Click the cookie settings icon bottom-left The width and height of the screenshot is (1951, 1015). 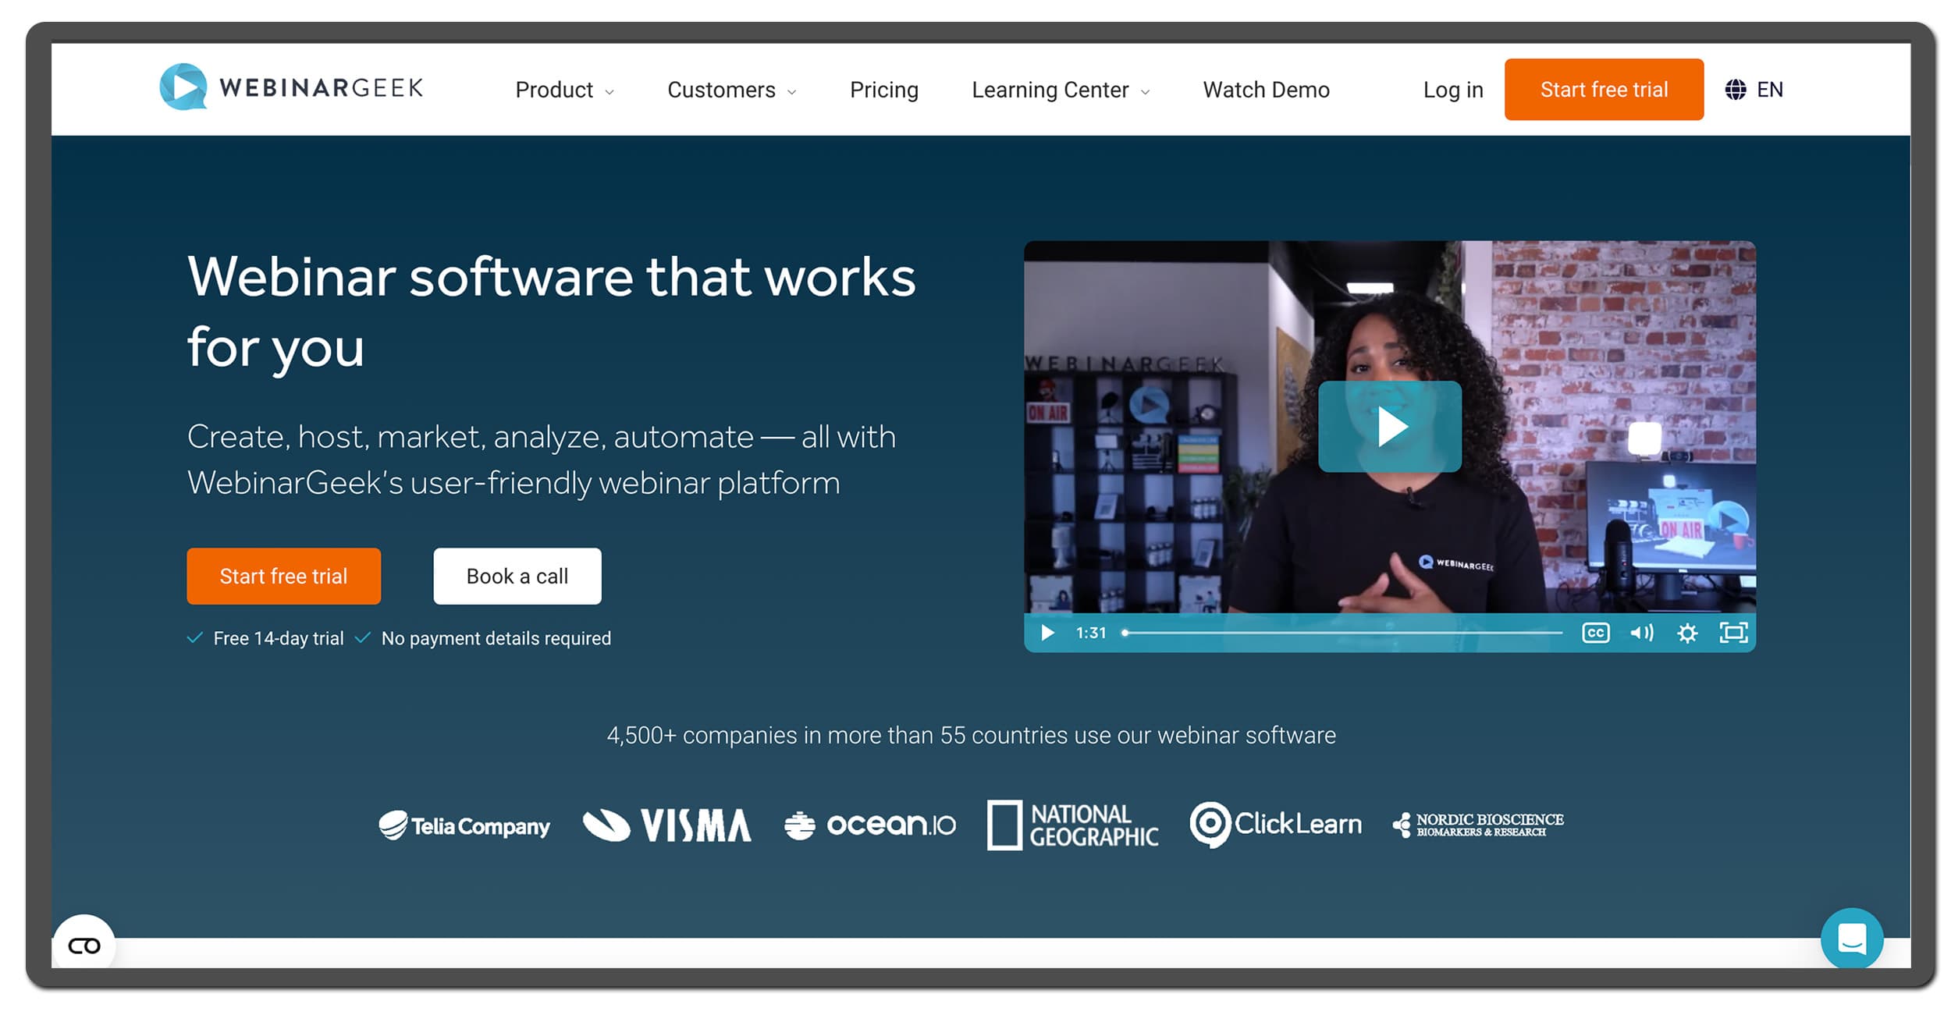point(84,946)
